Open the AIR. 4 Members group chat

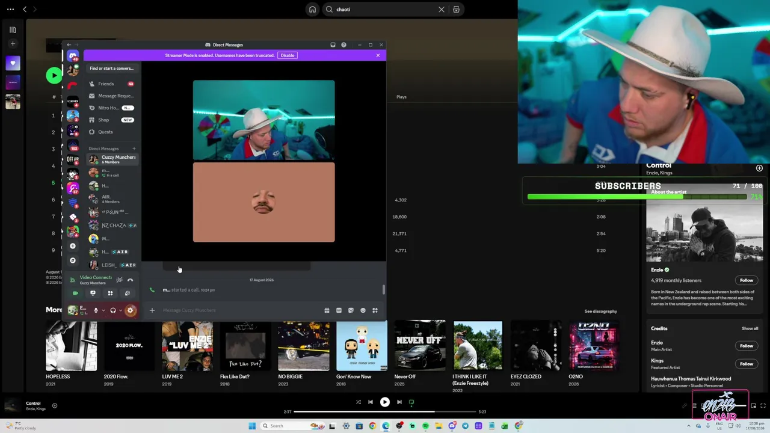[x=112, y=199]
